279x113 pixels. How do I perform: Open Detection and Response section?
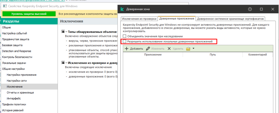[16, 51]
